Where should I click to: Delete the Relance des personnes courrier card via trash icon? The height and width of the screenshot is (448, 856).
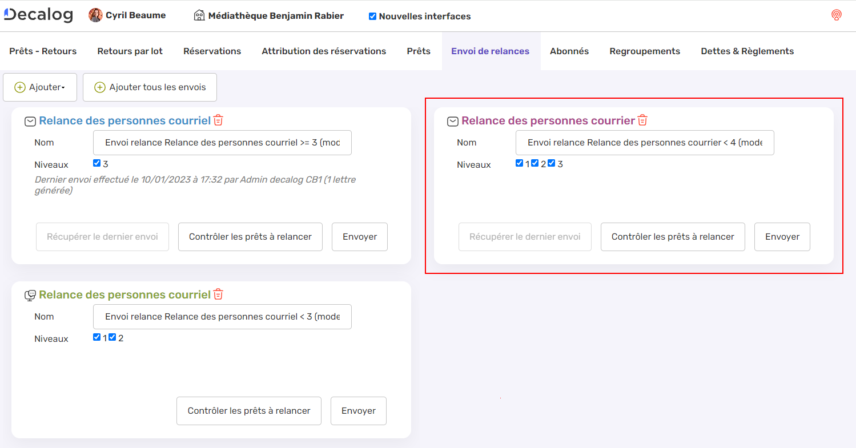[642, 120]
